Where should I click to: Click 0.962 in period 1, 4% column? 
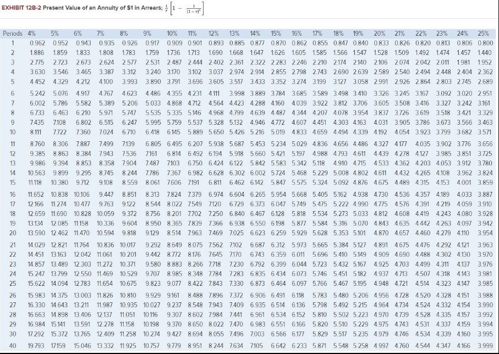(37, 43)
